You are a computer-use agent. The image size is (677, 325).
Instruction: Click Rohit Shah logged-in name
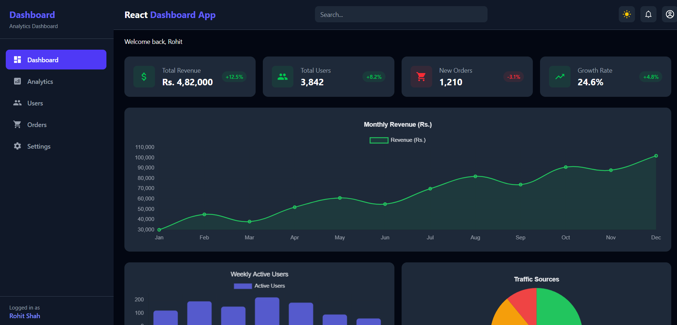pos(25,316)
